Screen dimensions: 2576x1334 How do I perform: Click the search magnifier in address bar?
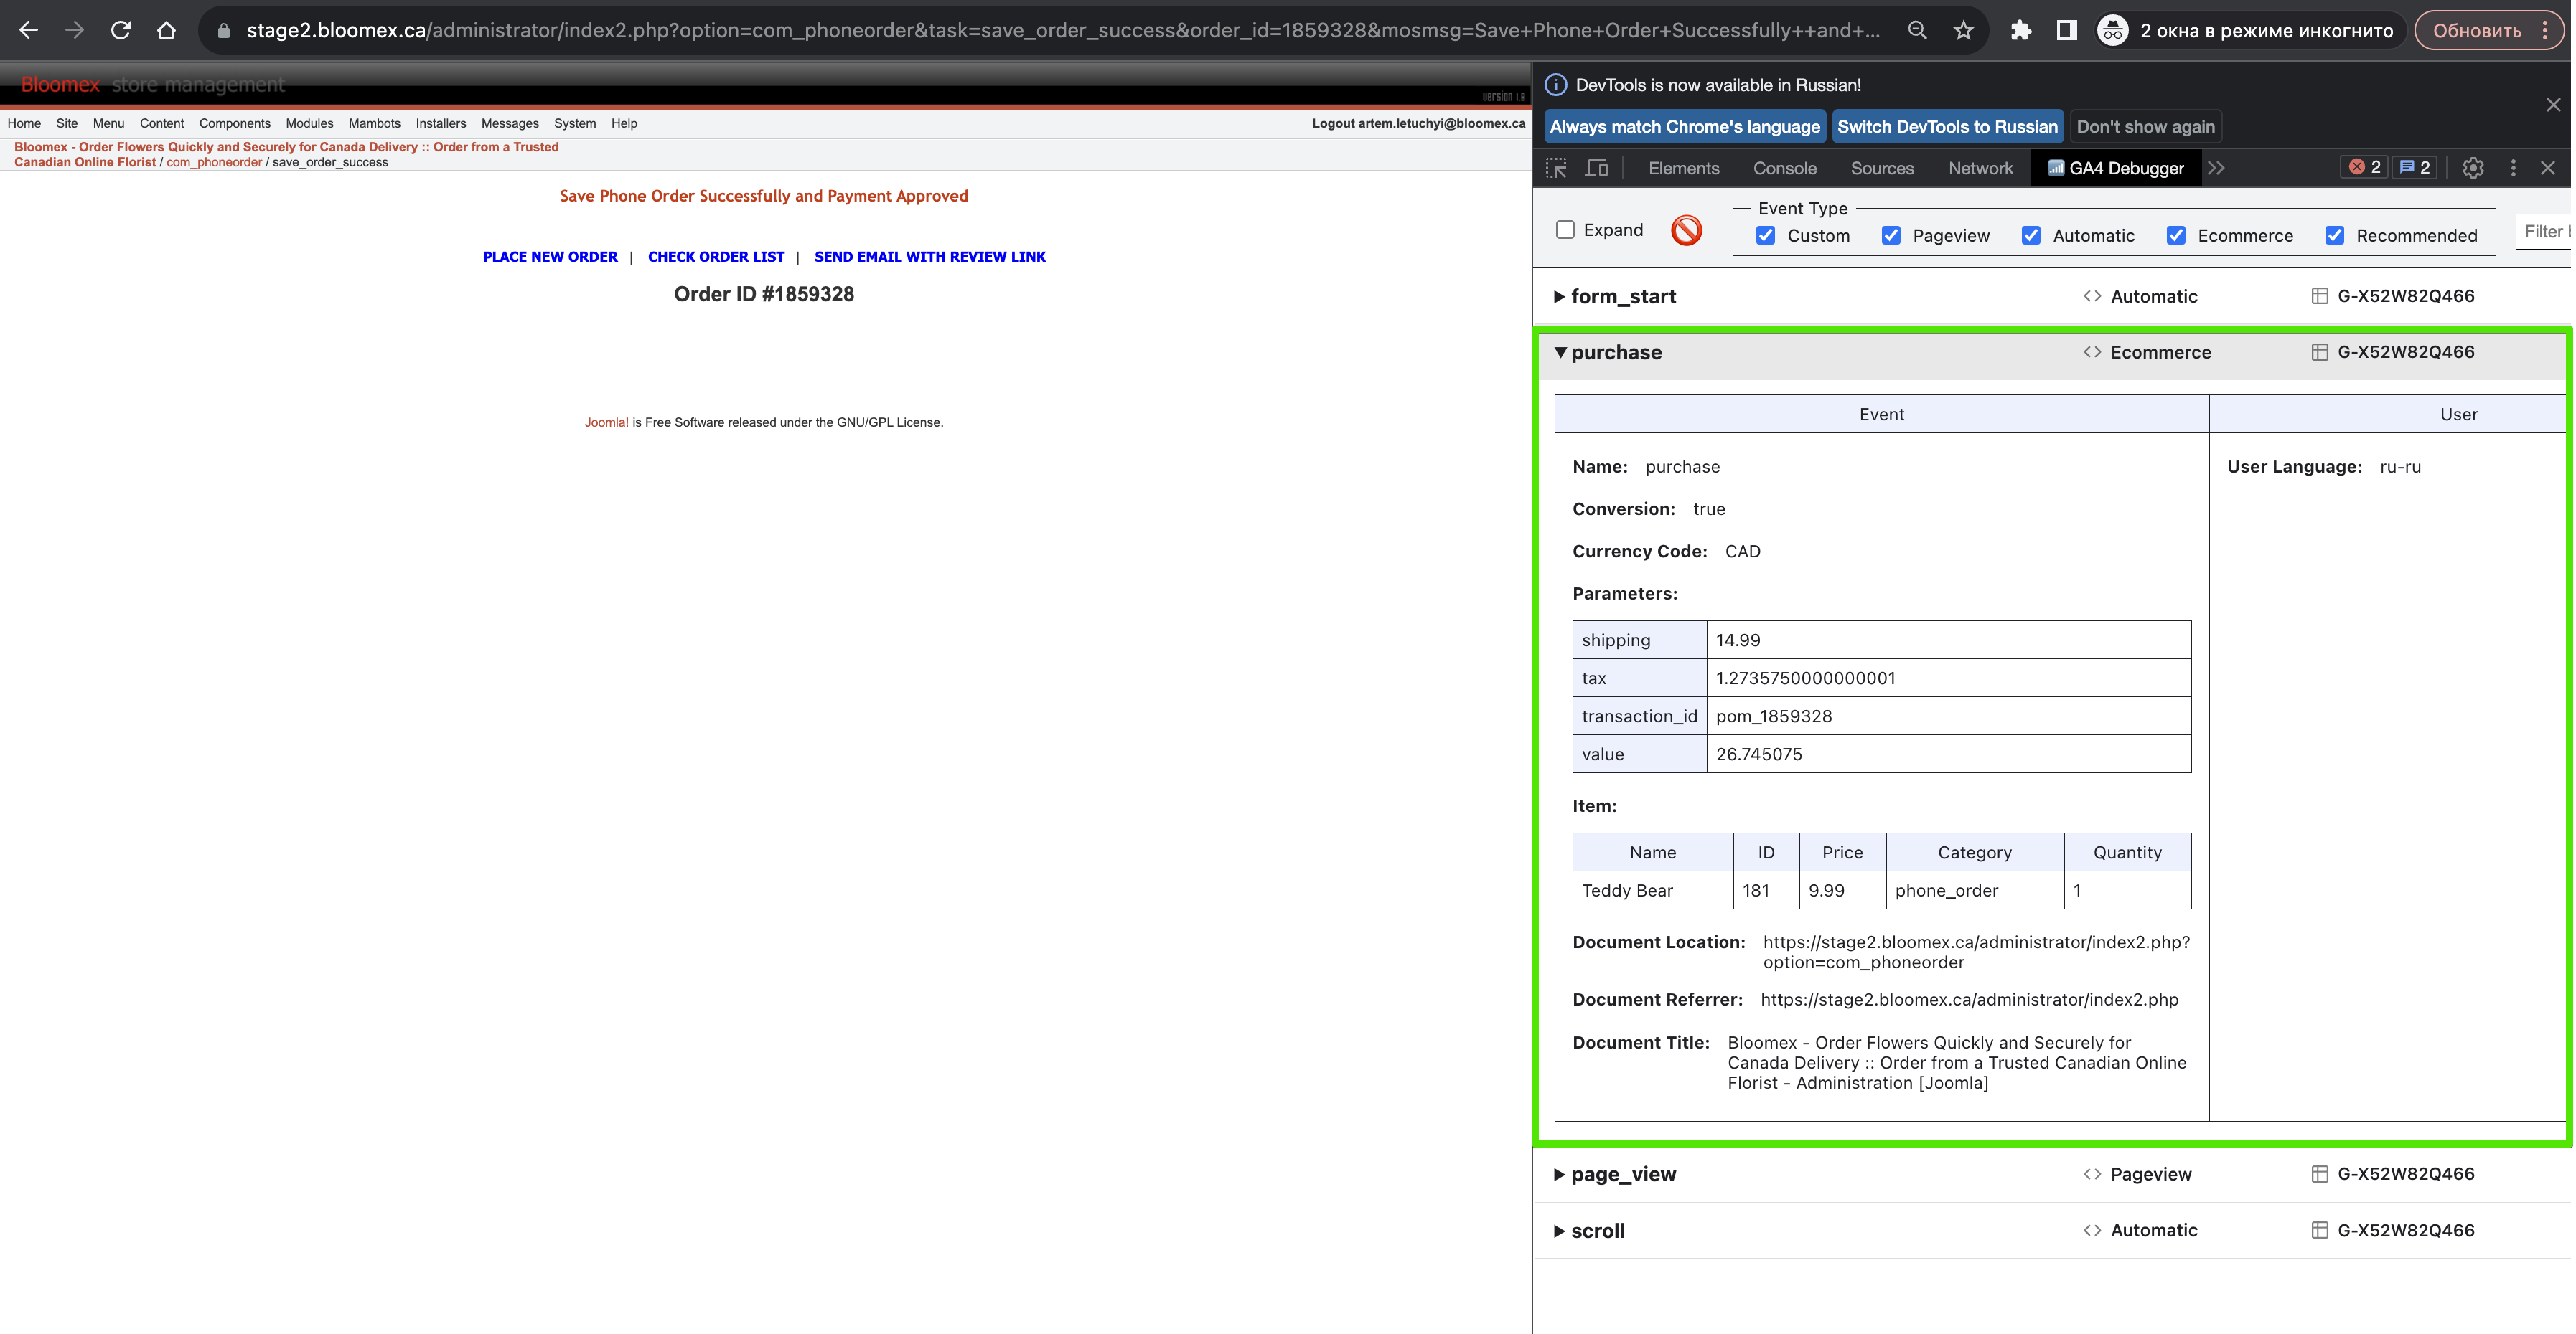tap(1916, 30)
